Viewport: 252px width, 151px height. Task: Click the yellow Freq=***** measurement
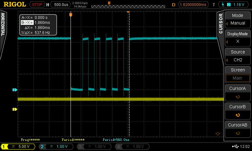[x=30, y=140]
